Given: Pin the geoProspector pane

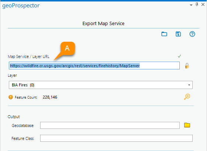Looking at the screenshot, I should [x=197, y=4].
